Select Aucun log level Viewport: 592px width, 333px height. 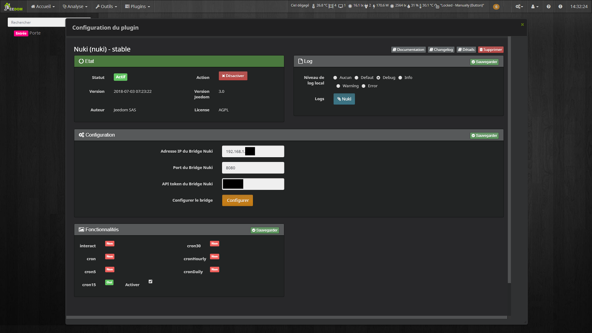[x=335, y=78]
